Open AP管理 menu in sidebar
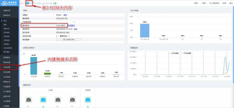Viewport: 234px width, 108px height. [x=6, y=106]
